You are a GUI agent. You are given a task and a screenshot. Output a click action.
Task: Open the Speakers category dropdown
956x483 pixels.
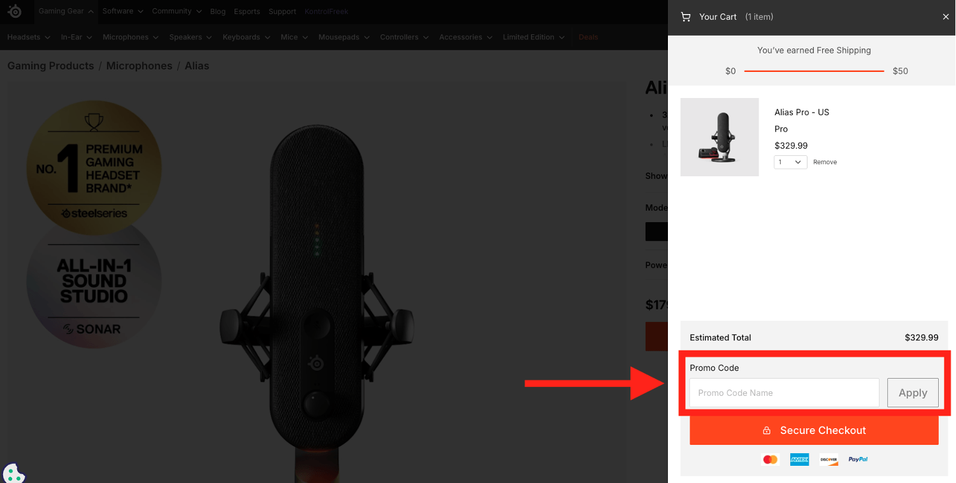pos(191,38)
